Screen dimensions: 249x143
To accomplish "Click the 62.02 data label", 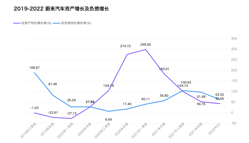I will click(220, 95).
